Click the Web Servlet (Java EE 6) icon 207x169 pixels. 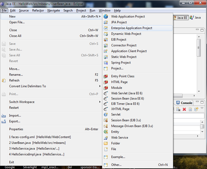[x=106, y=93]
